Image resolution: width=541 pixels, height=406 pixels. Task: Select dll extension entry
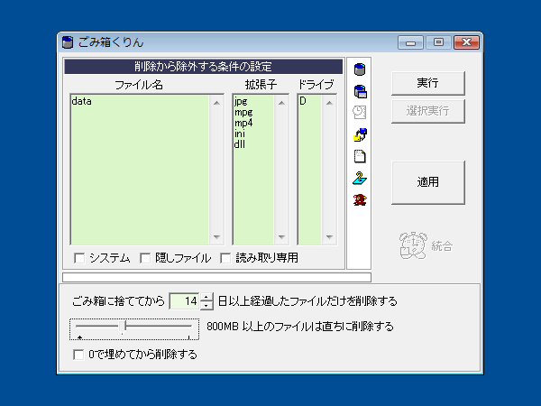point(240,144)
